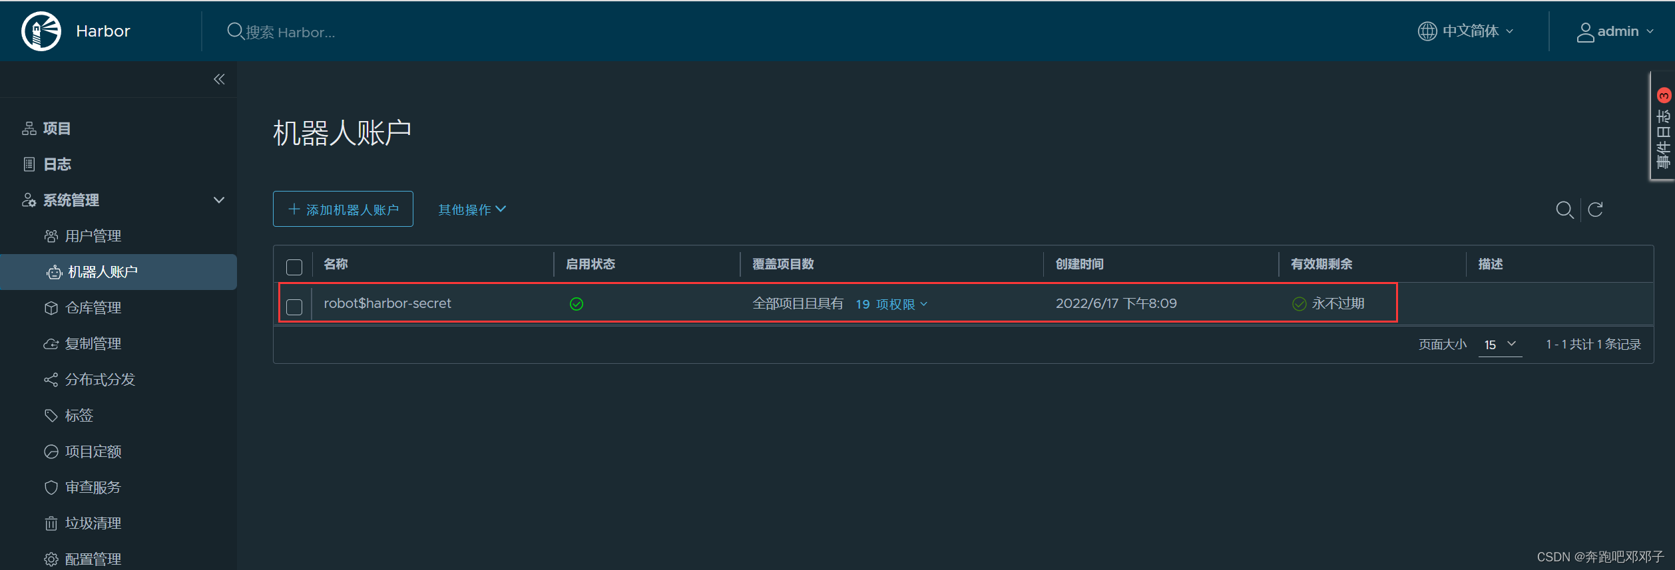The image size is (1675, 570).
Task: Open the 其他操作 actions dropdown
Action: 472,210
